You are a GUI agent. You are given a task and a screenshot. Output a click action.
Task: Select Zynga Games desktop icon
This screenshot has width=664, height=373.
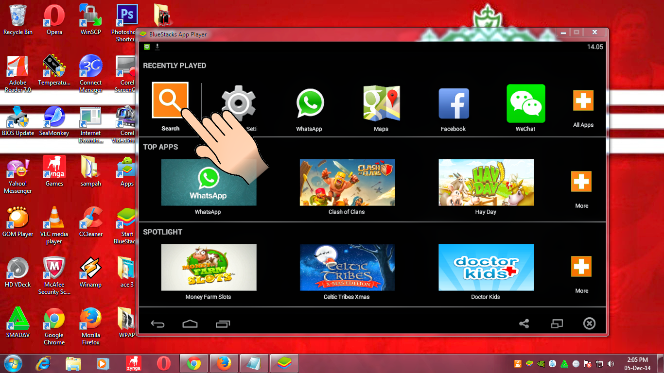54,171
